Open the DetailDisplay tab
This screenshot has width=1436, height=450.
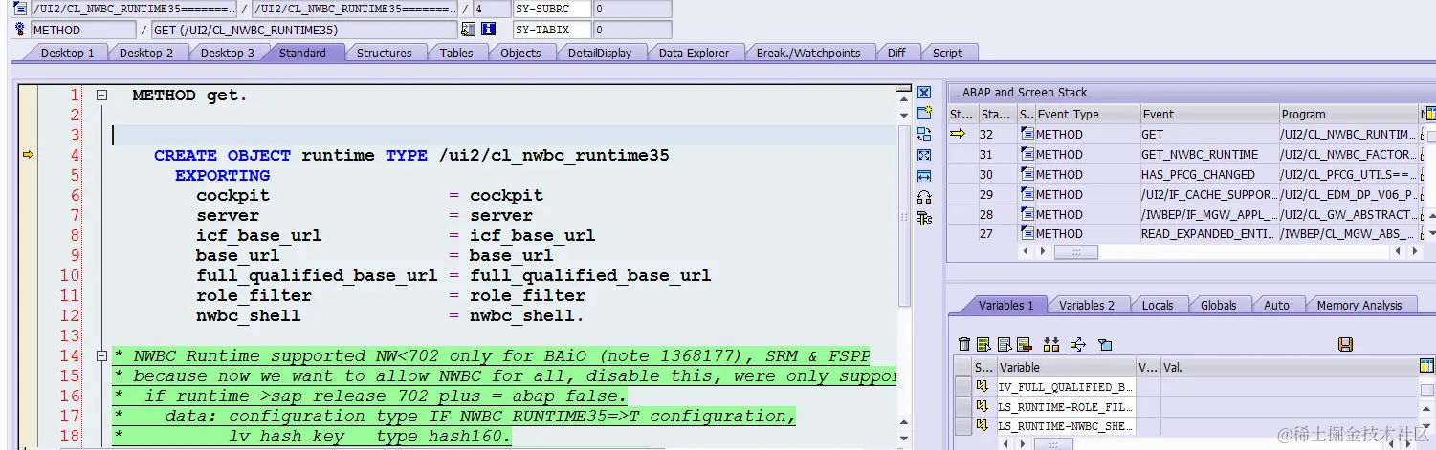click(600, 53)
